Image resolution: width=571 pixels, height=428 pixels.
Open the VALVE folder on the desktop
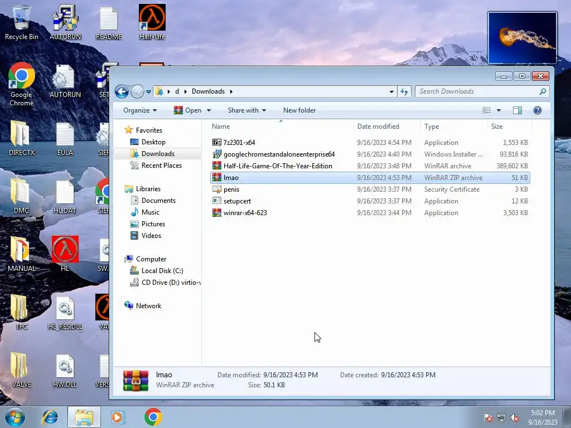coord(22,370)
